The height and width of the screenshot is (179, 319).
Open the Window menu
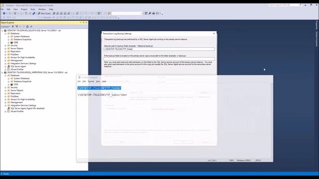point(42,9)
